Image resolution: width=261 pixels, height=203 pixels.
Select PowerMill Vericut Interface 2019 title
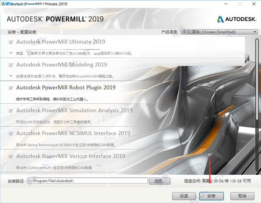click(70, 156)
